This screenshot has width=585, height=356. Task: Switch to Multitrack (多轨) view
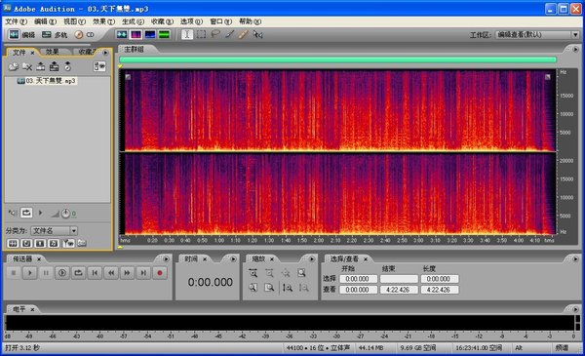coord(55,35)
